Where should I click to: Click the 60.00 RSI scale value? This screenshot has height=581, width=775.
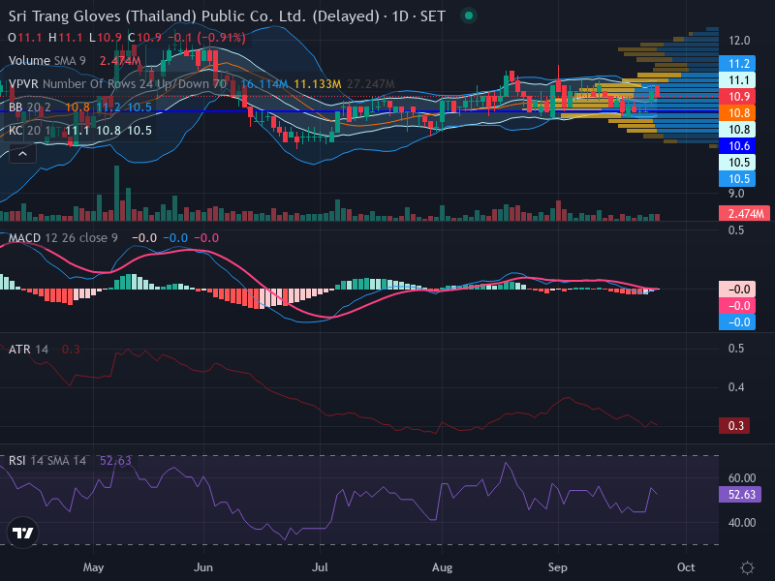click(742, 478)
